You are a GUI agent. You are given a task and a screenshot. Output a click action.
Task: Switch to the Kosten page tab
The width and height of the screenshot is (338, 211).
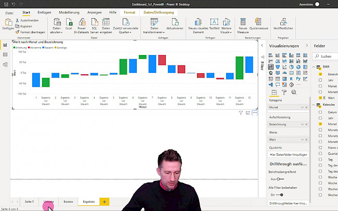click(x=68, y=201)
